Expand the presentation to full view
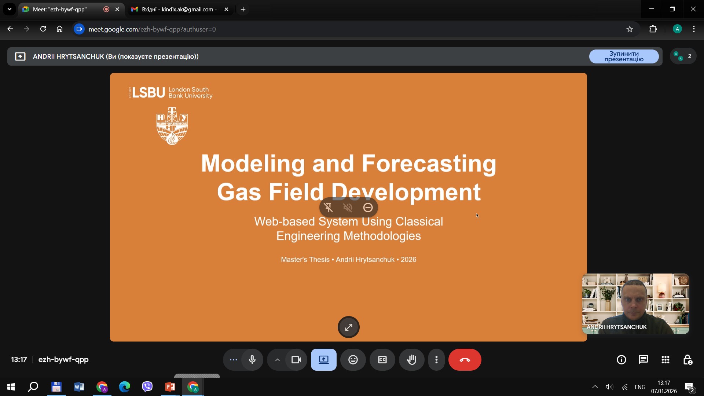 click(x=348, y=327)
